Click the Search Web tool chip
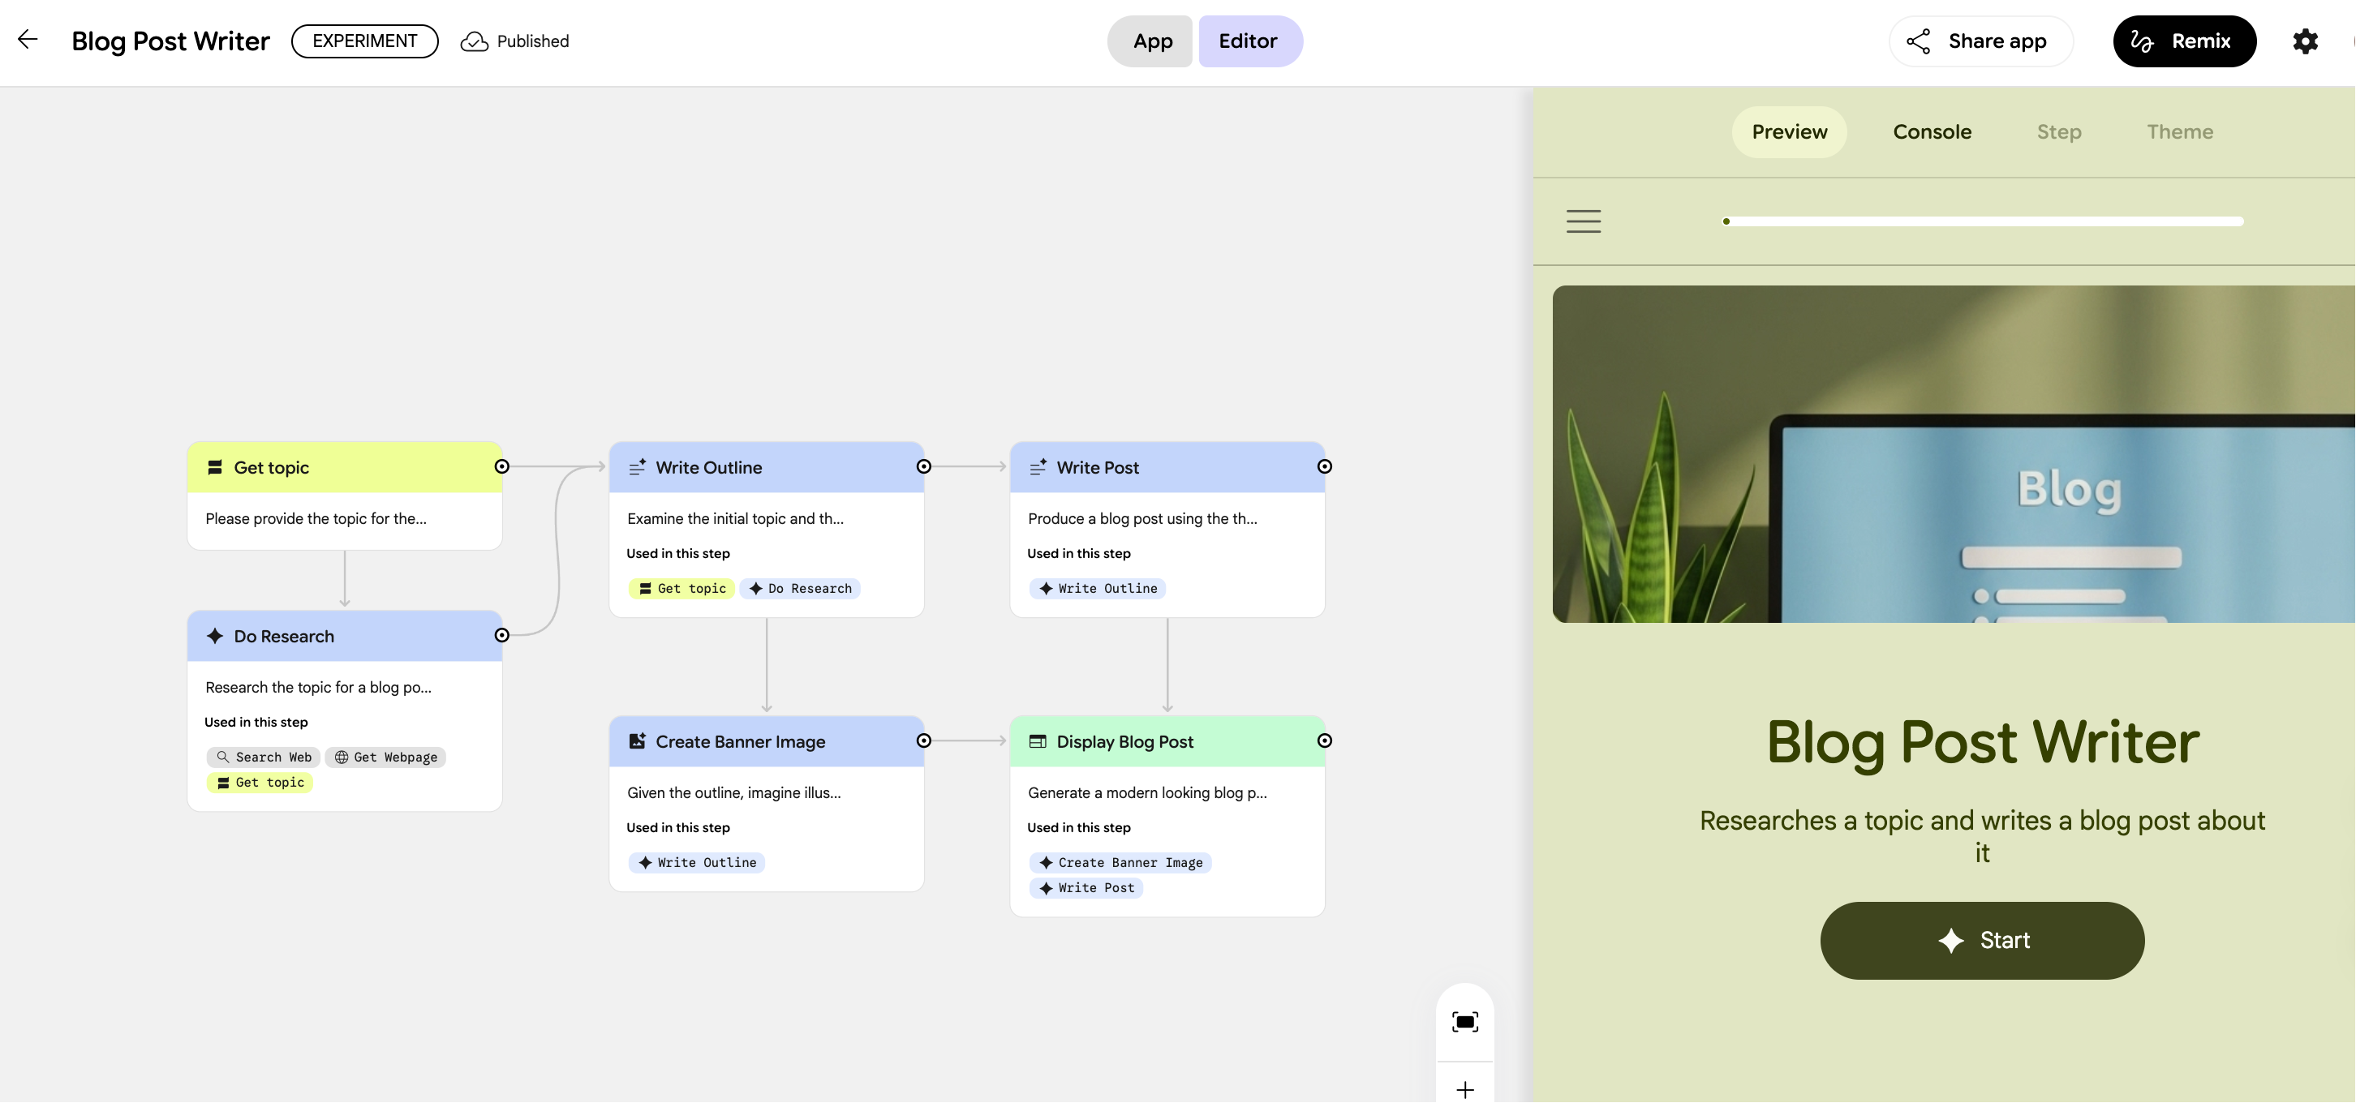The height and width of the screenshot is (1103, 2356). pos(264,757)
